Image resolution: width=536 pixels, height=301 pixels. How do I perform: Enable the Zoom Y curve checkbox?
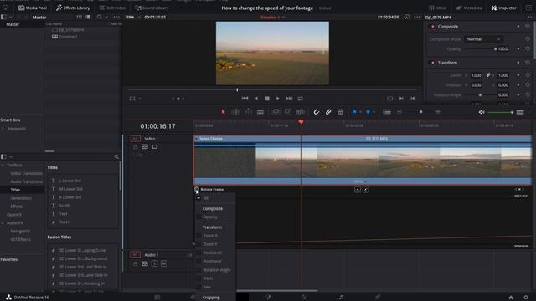pos(198,244)
